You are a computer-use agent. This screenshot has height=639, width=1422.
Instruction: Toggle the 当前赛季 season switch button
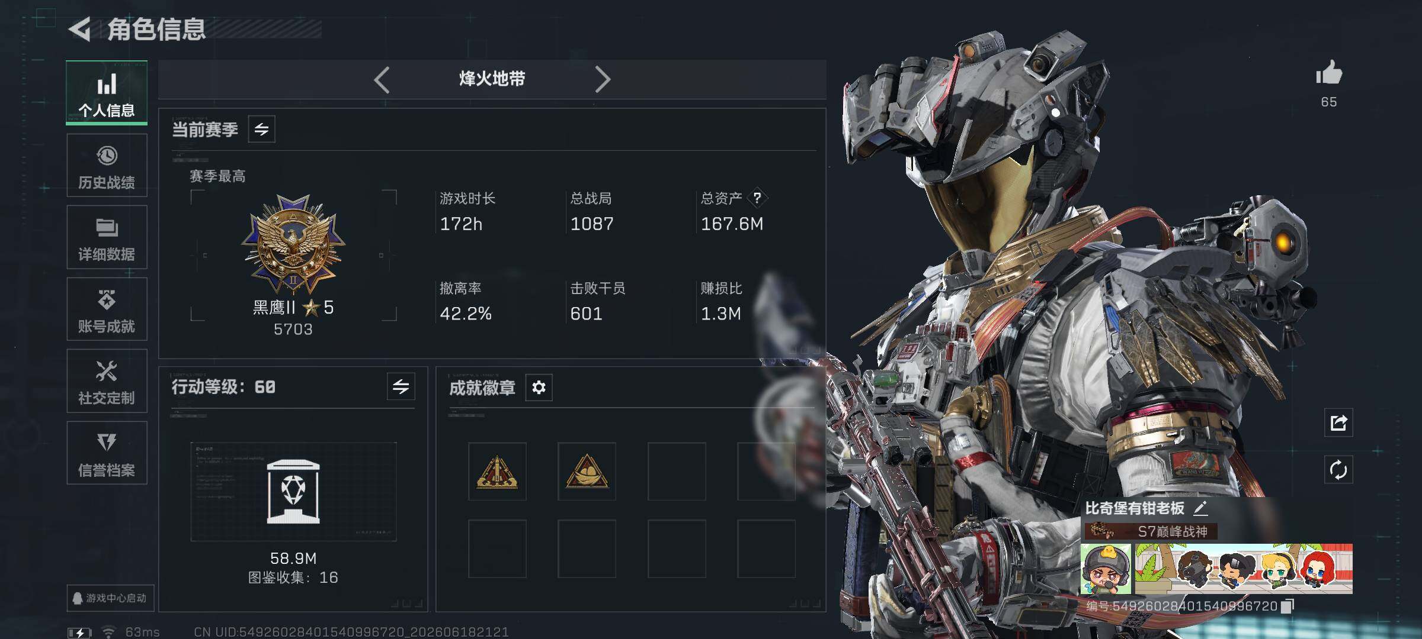point(261,129)
